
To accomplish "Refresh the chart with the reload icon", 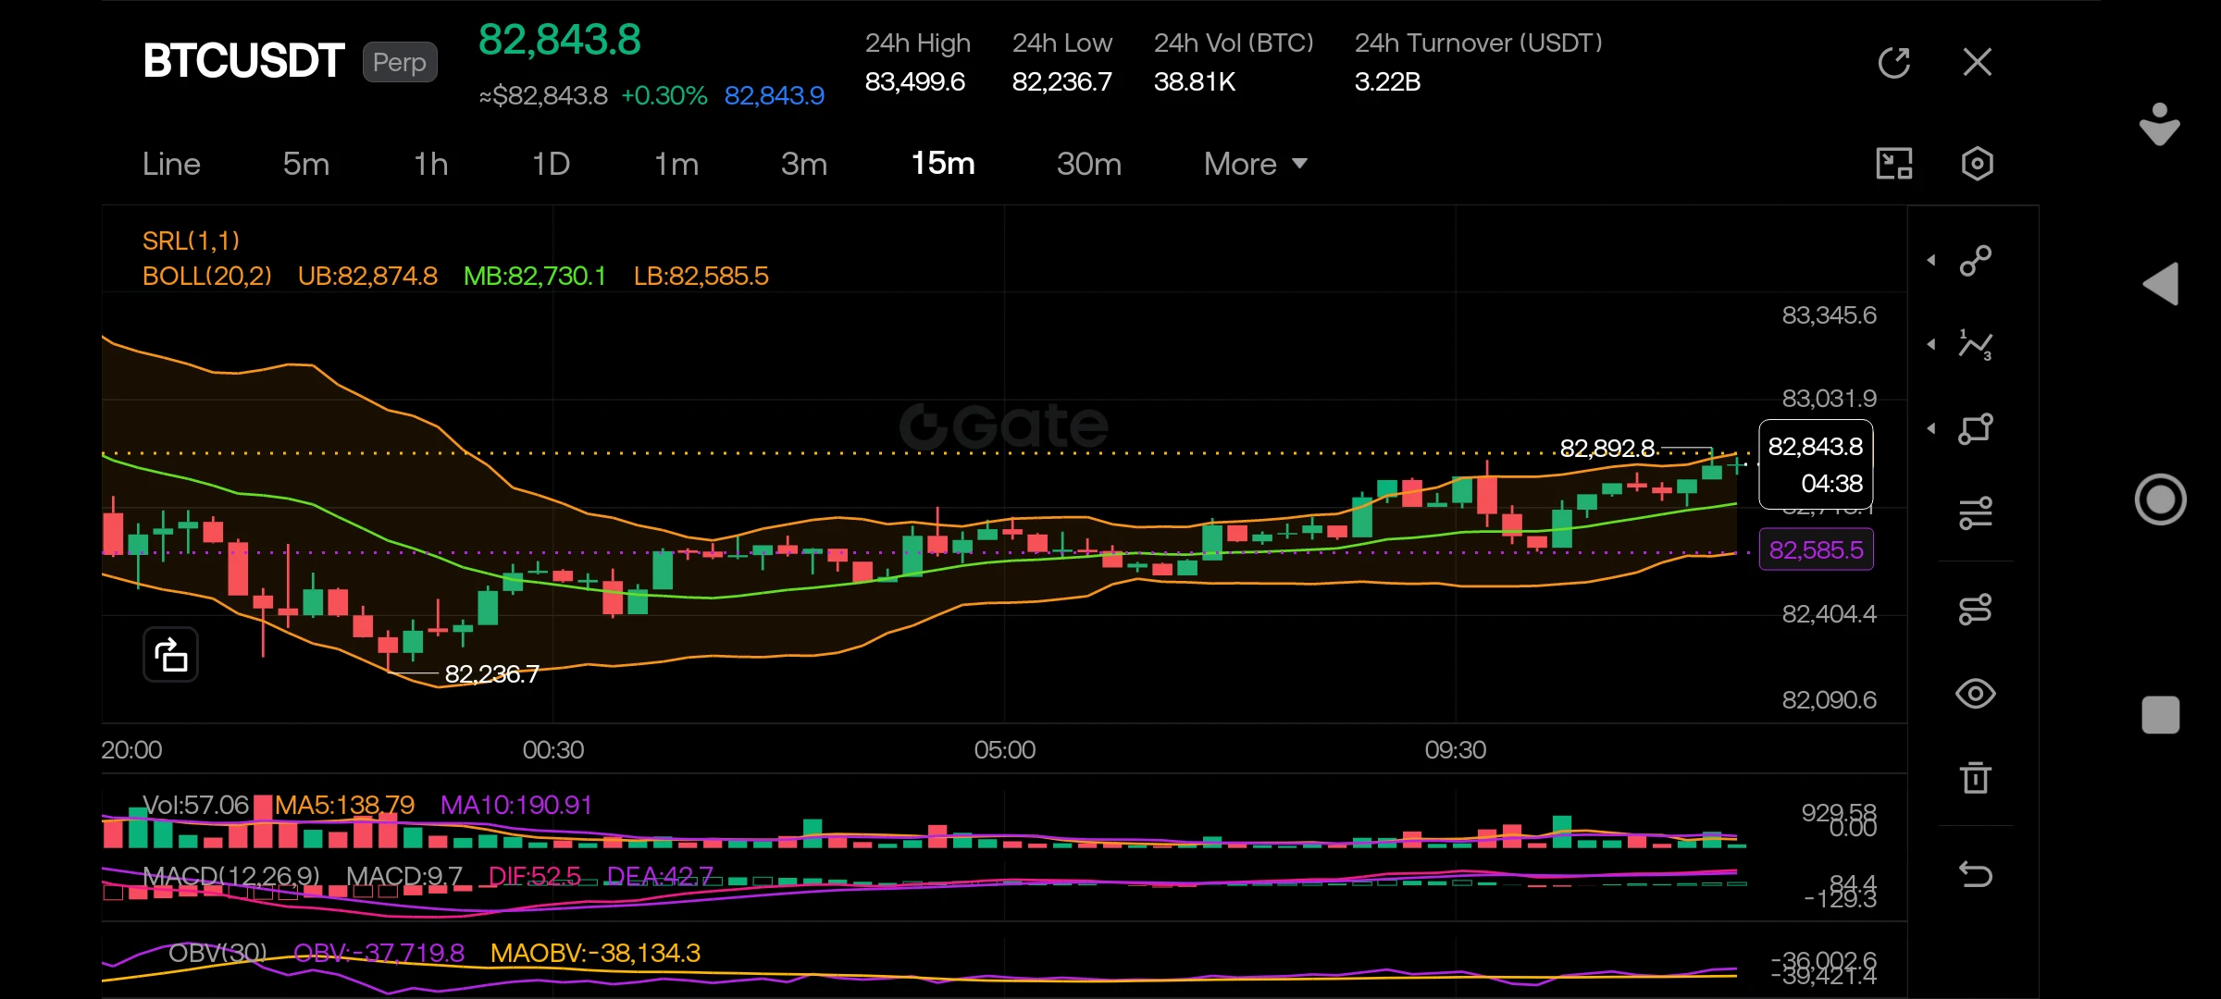I will pyautogui.click(x=1894, y=63).
